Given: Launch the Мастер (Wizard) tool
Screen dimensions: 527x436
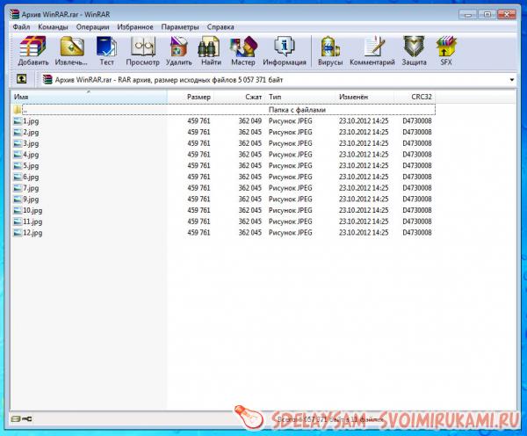Looking at the screenshot, I should pyautogui.click(x=242, y=49).
